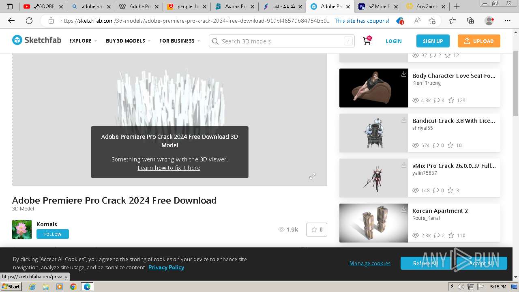519x292 pixels.
Task: Refresh the current page
Action: pos(29,21)
